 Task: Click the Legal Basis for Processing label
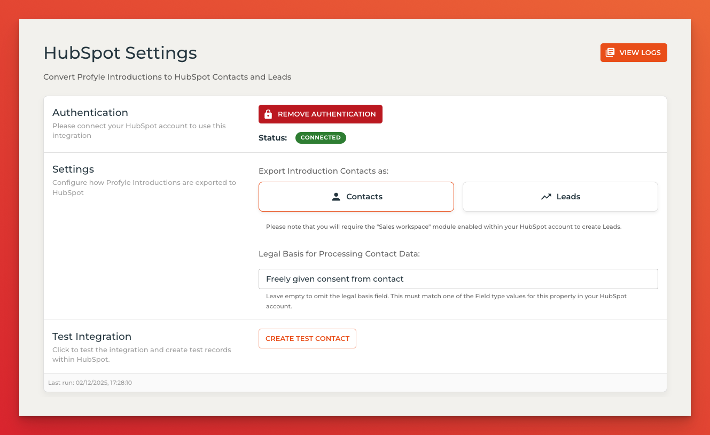pyautogui.click(x=339, y=254)
